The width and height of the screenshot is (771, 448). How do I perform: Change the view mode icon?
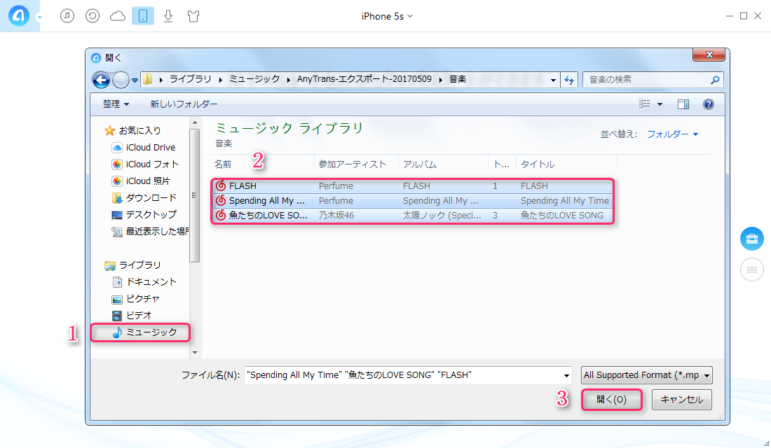coord(645,104)
